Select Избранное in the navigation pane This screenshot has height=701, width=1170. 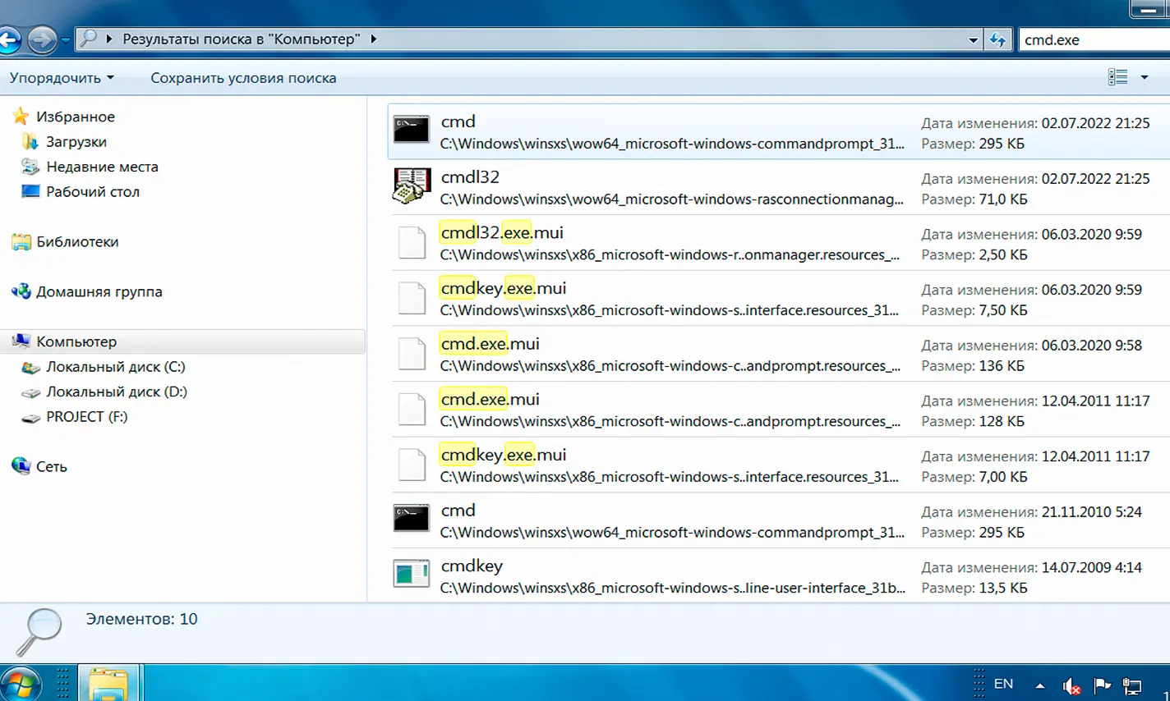[76, 117]
